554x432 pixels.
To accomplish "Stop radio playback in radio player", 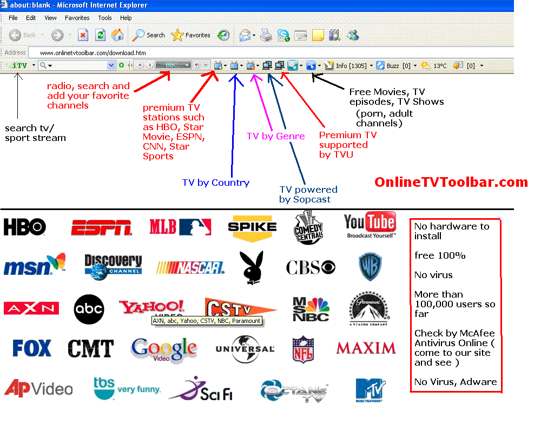I will (140, 65).
